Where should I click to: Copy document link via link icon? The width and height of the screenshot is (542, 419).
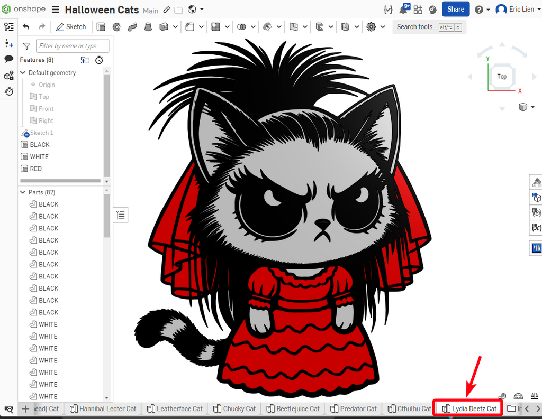coord(167,10)
